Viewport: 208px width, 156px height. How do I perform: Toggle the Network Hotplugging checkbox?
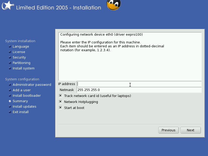[x=61, y=102]
